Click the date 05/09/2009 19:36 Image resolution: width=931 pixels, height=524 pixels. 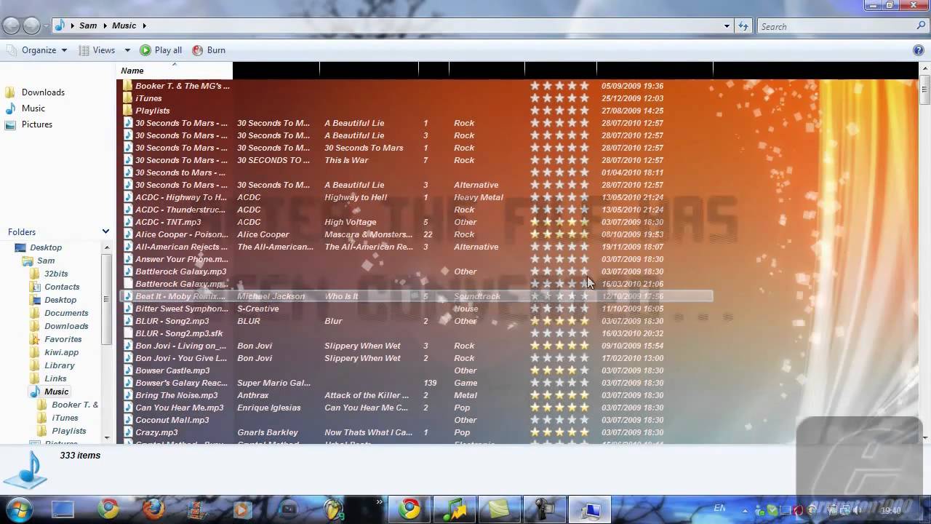pyautogui.click(x=632, y=86)
